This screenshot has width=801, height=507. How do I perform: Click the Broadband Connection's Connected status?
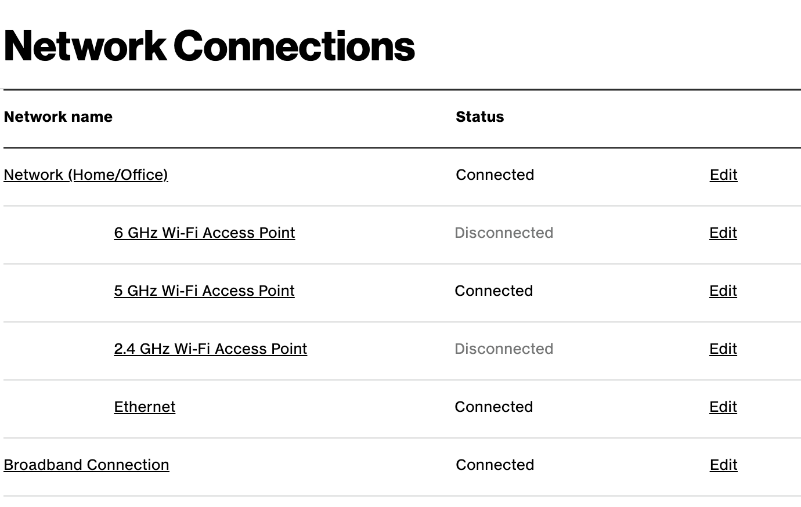[x=495, y=465]
